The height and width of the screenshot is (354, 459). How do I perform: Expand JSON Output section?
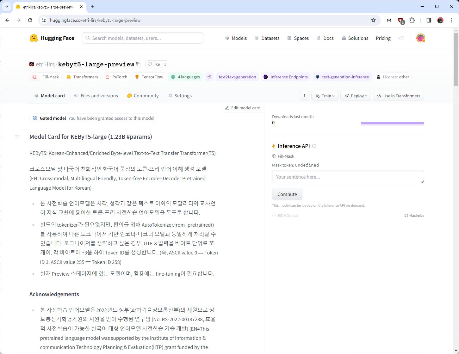(285, 216)
